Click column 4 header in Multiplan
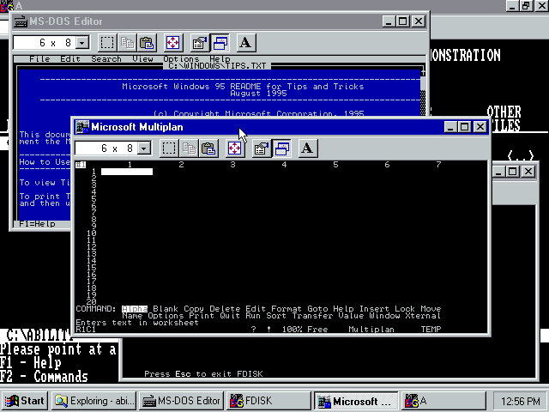This screenshot has width=549, height=412. [x=284, y=164]
